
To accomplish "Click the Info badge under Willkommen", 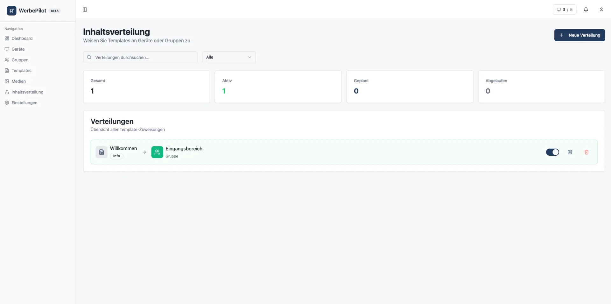I will (116, 156).
